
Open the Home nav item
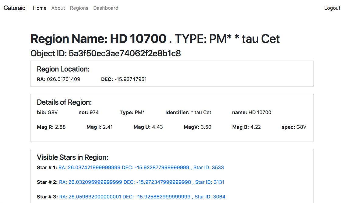click(40, 8)
